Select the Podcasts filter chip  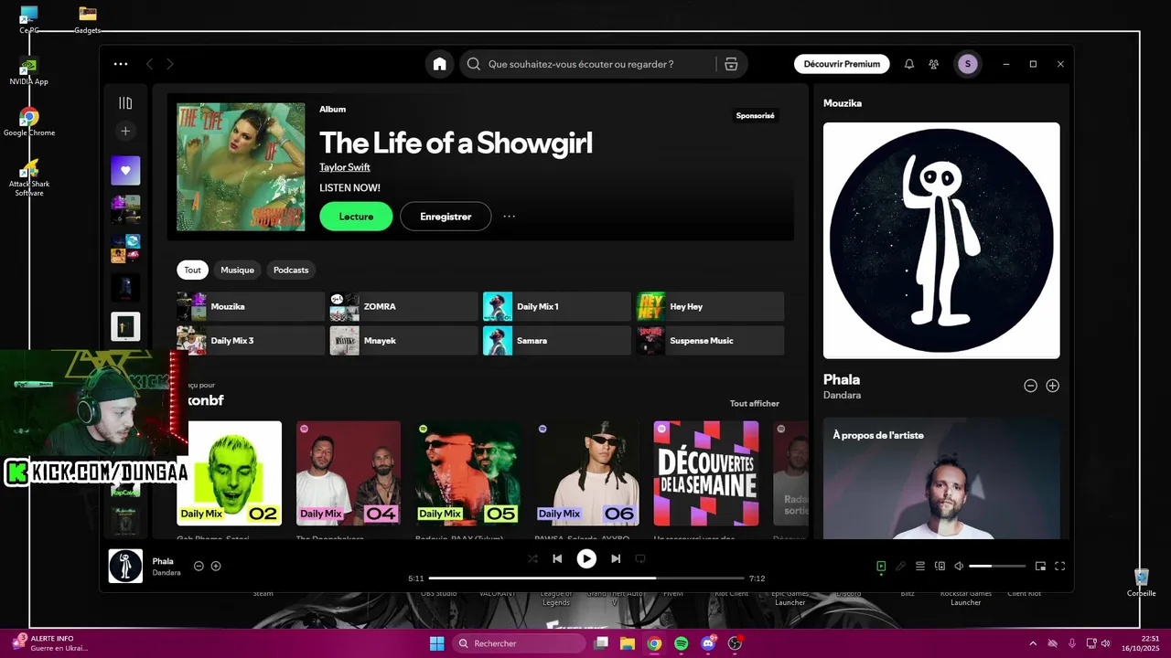click(x=291, y=270)
